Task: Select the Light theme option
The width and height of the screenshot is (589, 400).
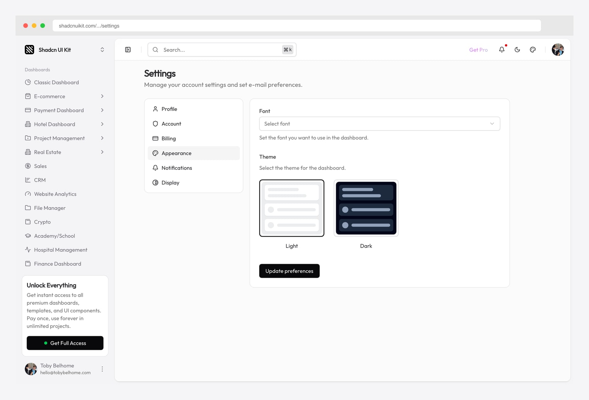Action: (x=292, y=208)
